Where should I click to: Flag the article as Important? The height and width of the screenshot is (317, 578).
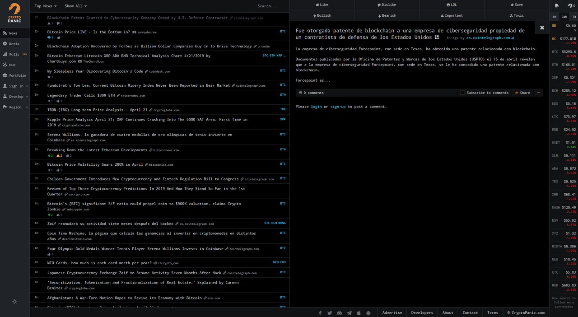tap(452, 15)
